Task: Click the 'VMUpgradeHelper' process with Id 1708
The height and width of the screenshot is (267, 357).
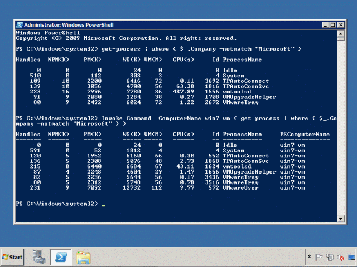Action: click(249, 97)
